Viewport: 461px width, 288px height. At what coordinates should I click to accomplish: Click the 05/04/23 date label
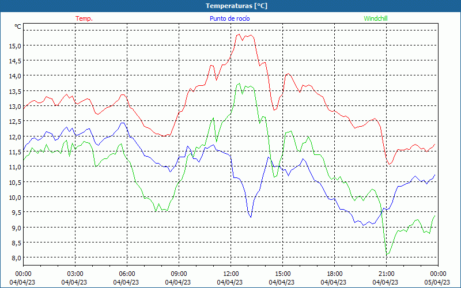(437, 282)
